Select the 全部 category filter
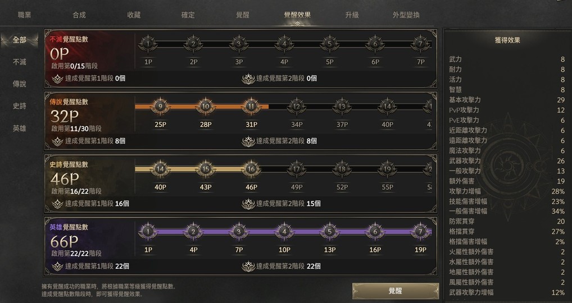The height and width of the screenshot is (303, 572). [20, 40]
